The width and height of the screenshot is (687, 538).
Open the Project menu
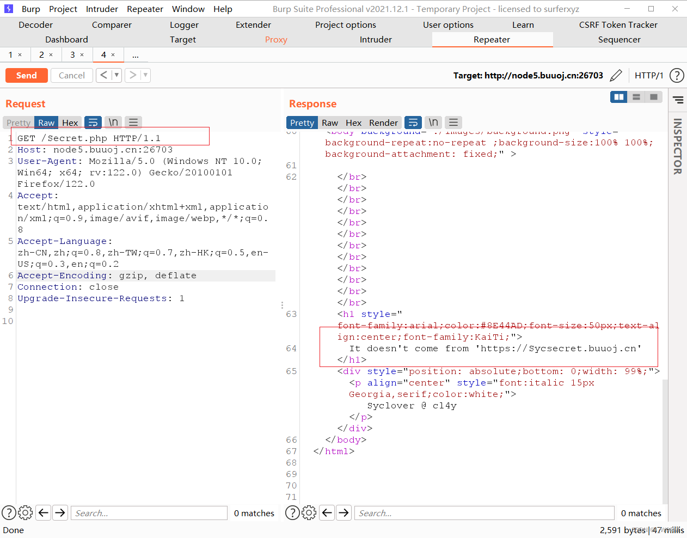click(63, 9)
